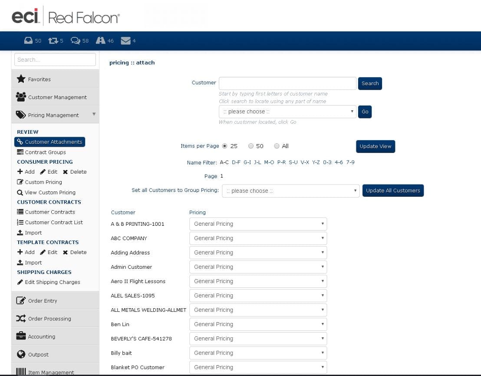
Task: Click the Update View button
Action: click(375, 146)
